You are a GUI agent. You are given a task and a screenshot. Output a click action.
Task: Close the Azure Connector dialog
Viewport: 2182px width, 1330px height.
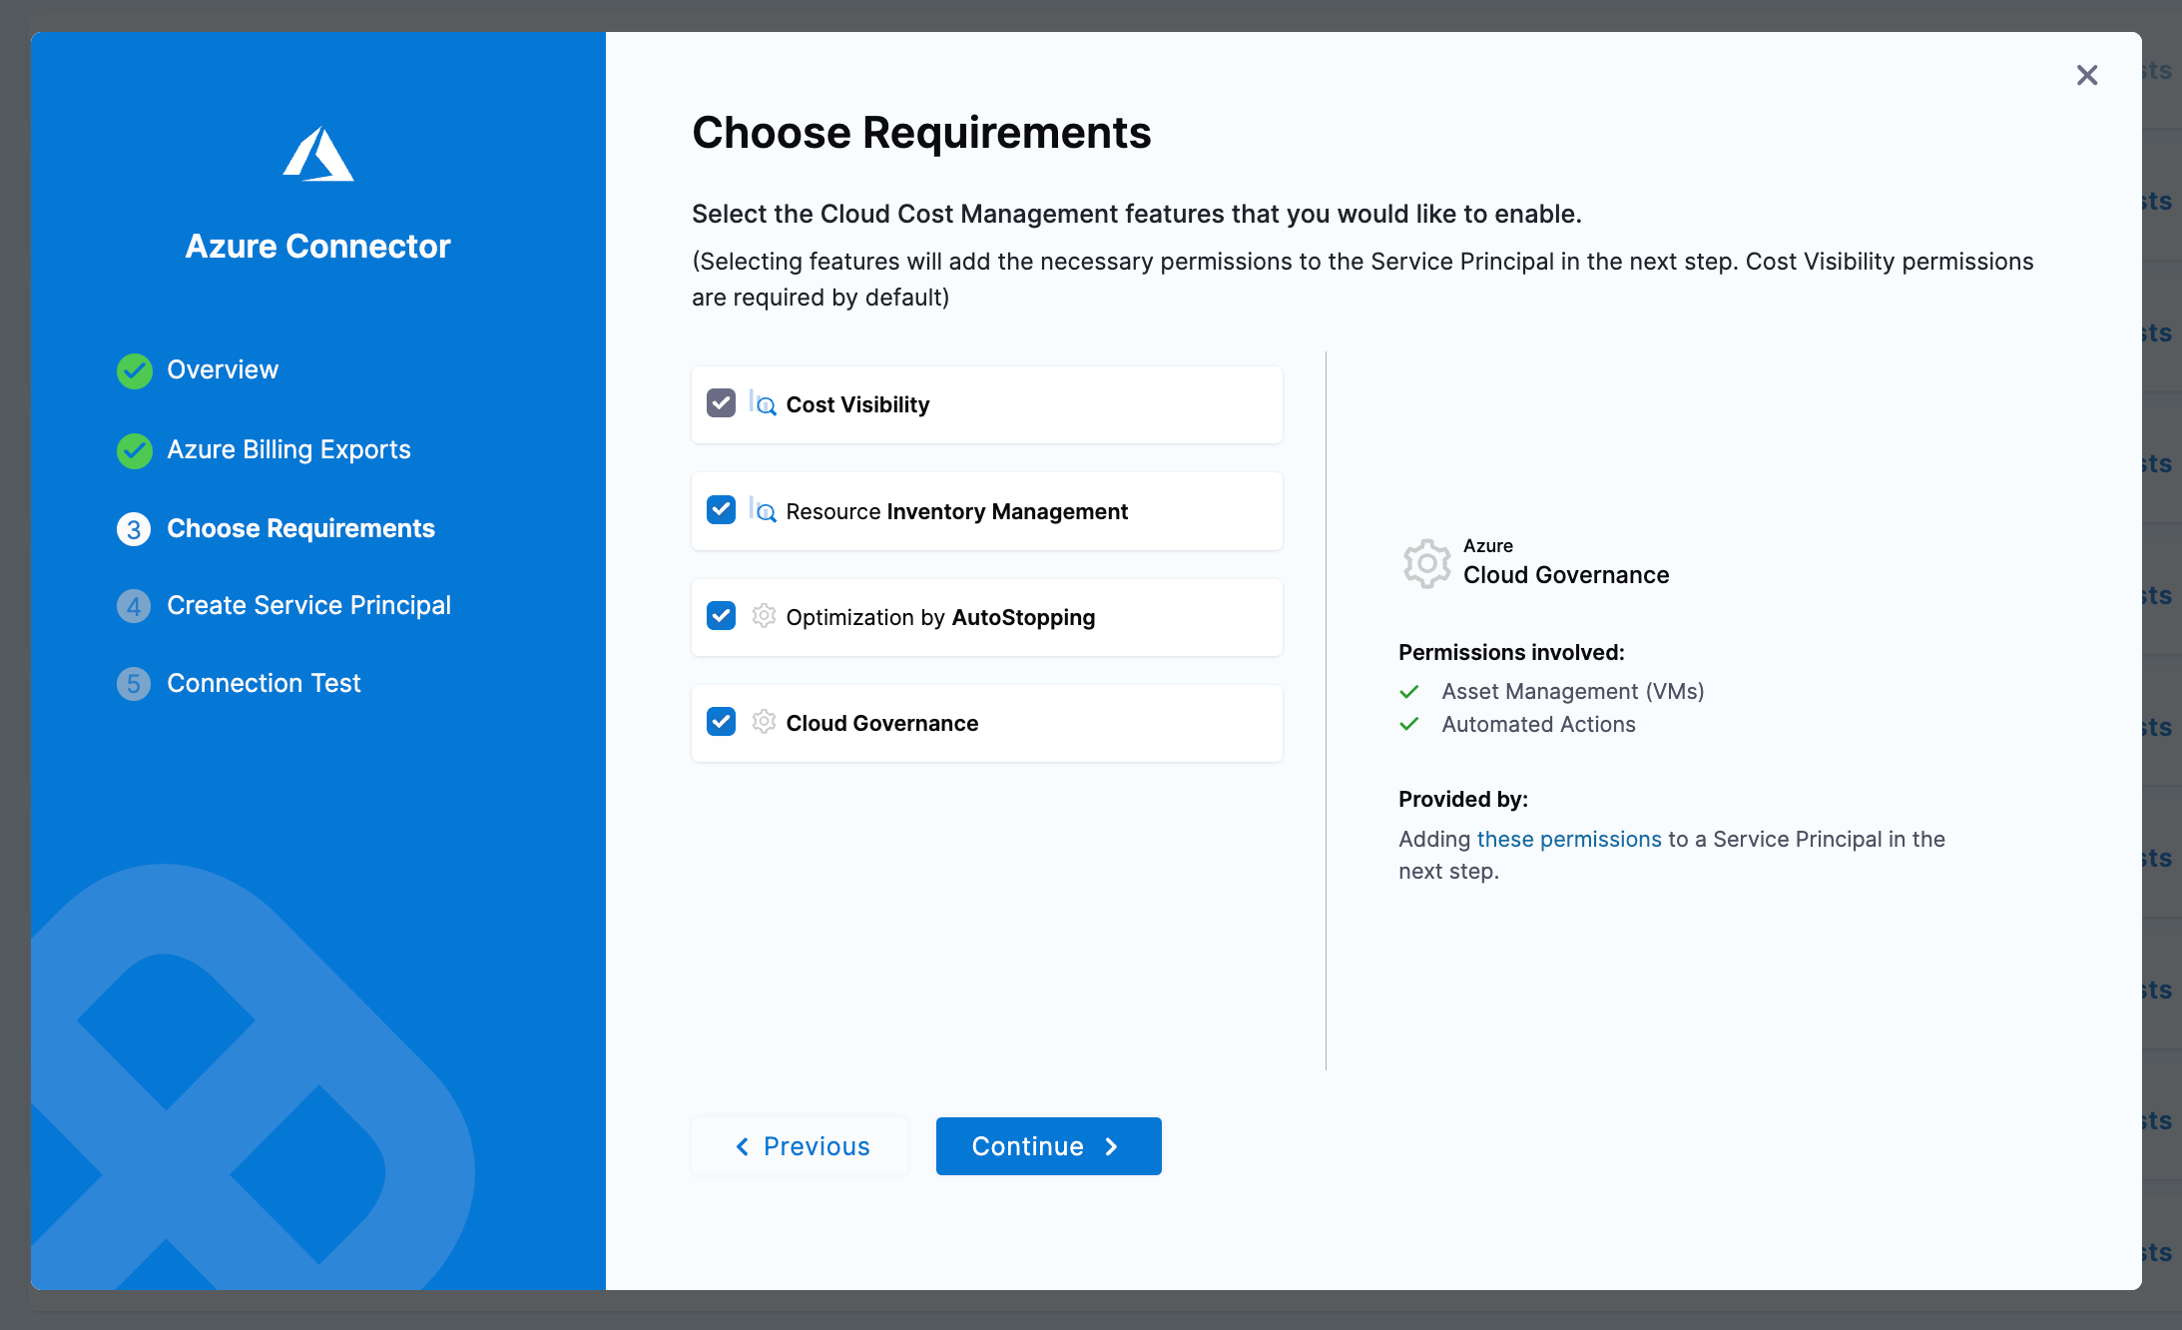2086,75
